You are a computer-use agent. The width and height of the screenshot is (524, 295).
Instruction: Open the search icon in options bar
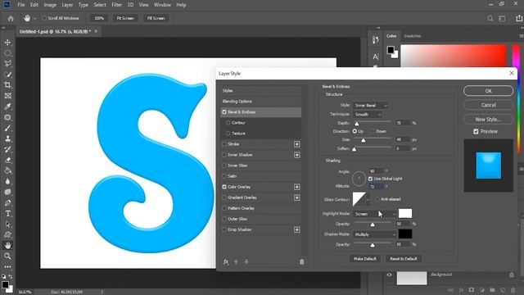click(490, 18)
